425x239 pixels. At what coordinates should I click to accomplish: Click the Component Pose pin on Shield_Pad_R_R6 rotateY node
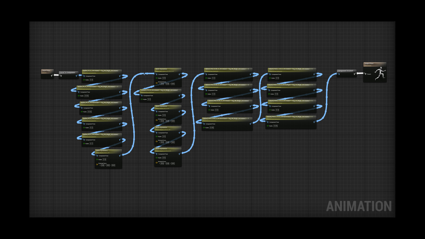206,90
